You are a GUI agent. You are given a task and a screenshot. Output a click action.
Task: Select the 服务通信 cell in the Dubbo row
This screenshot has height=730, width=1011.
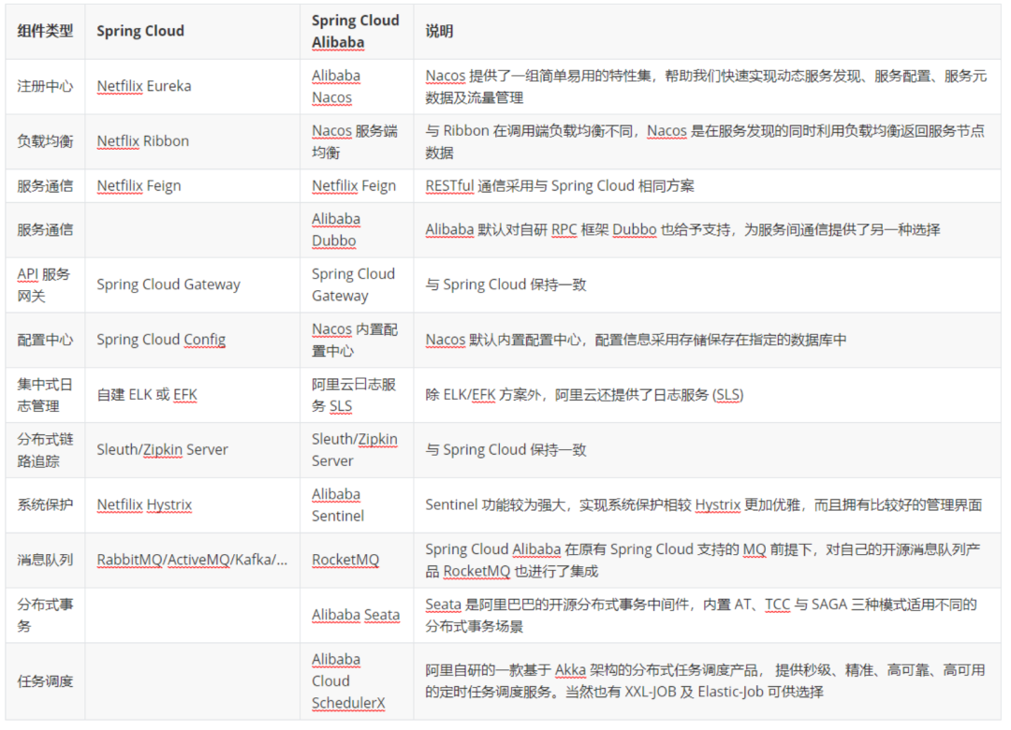45,229
